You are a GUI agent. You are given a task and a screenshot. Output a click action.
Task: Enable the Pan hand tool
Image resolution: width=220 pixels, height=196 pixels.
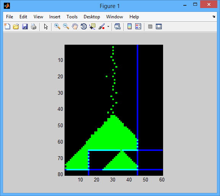(x=75, y=26)
